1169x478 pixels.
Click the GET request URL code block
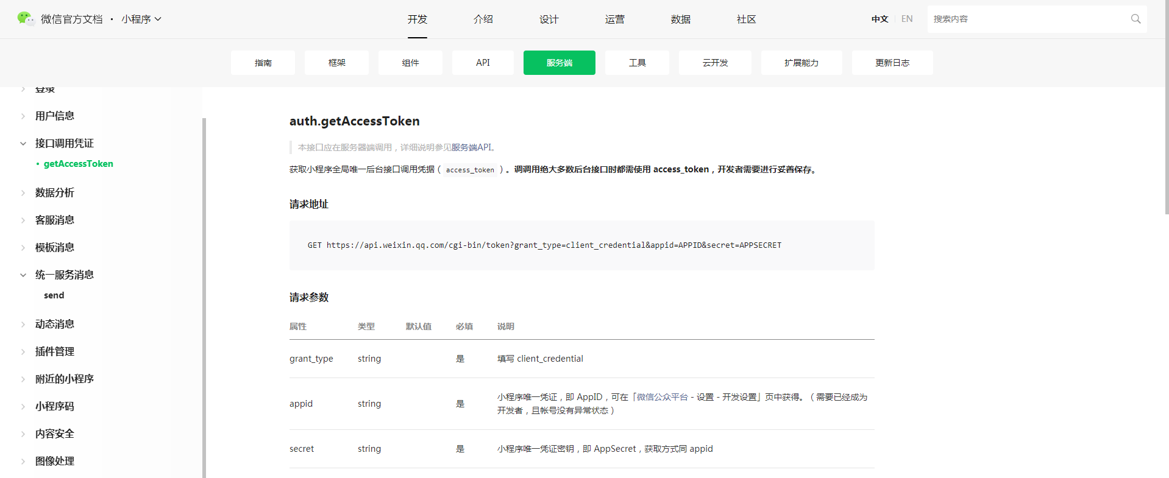click(x=581, y=245)
